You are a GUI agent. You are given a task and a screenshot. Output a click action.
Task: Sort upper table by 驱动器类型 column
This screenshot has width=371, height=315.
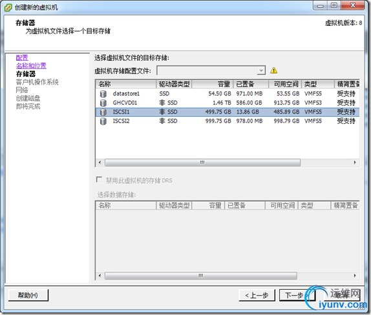tap(174, 84)
